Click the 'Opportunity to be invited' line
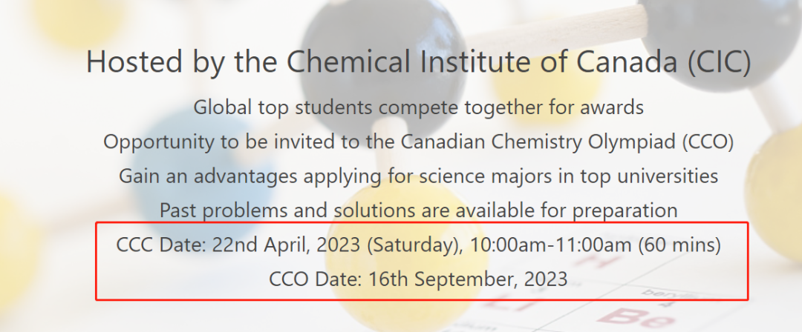 (x=418, y=142)
